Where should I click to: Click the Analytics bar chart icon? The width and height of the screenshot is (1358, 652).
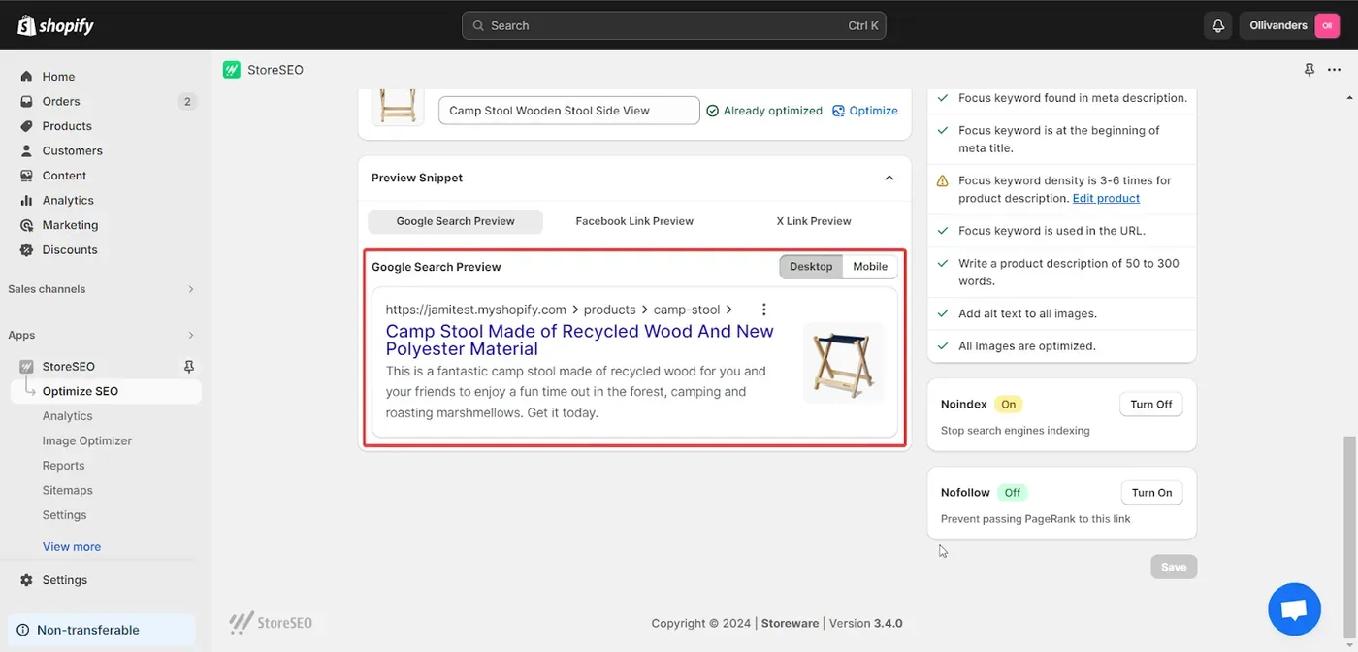[x=26, y=200]
